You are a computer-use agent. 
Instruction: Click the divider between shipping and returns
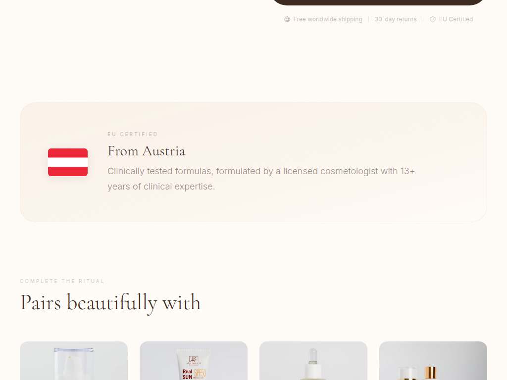coord(368,19)
